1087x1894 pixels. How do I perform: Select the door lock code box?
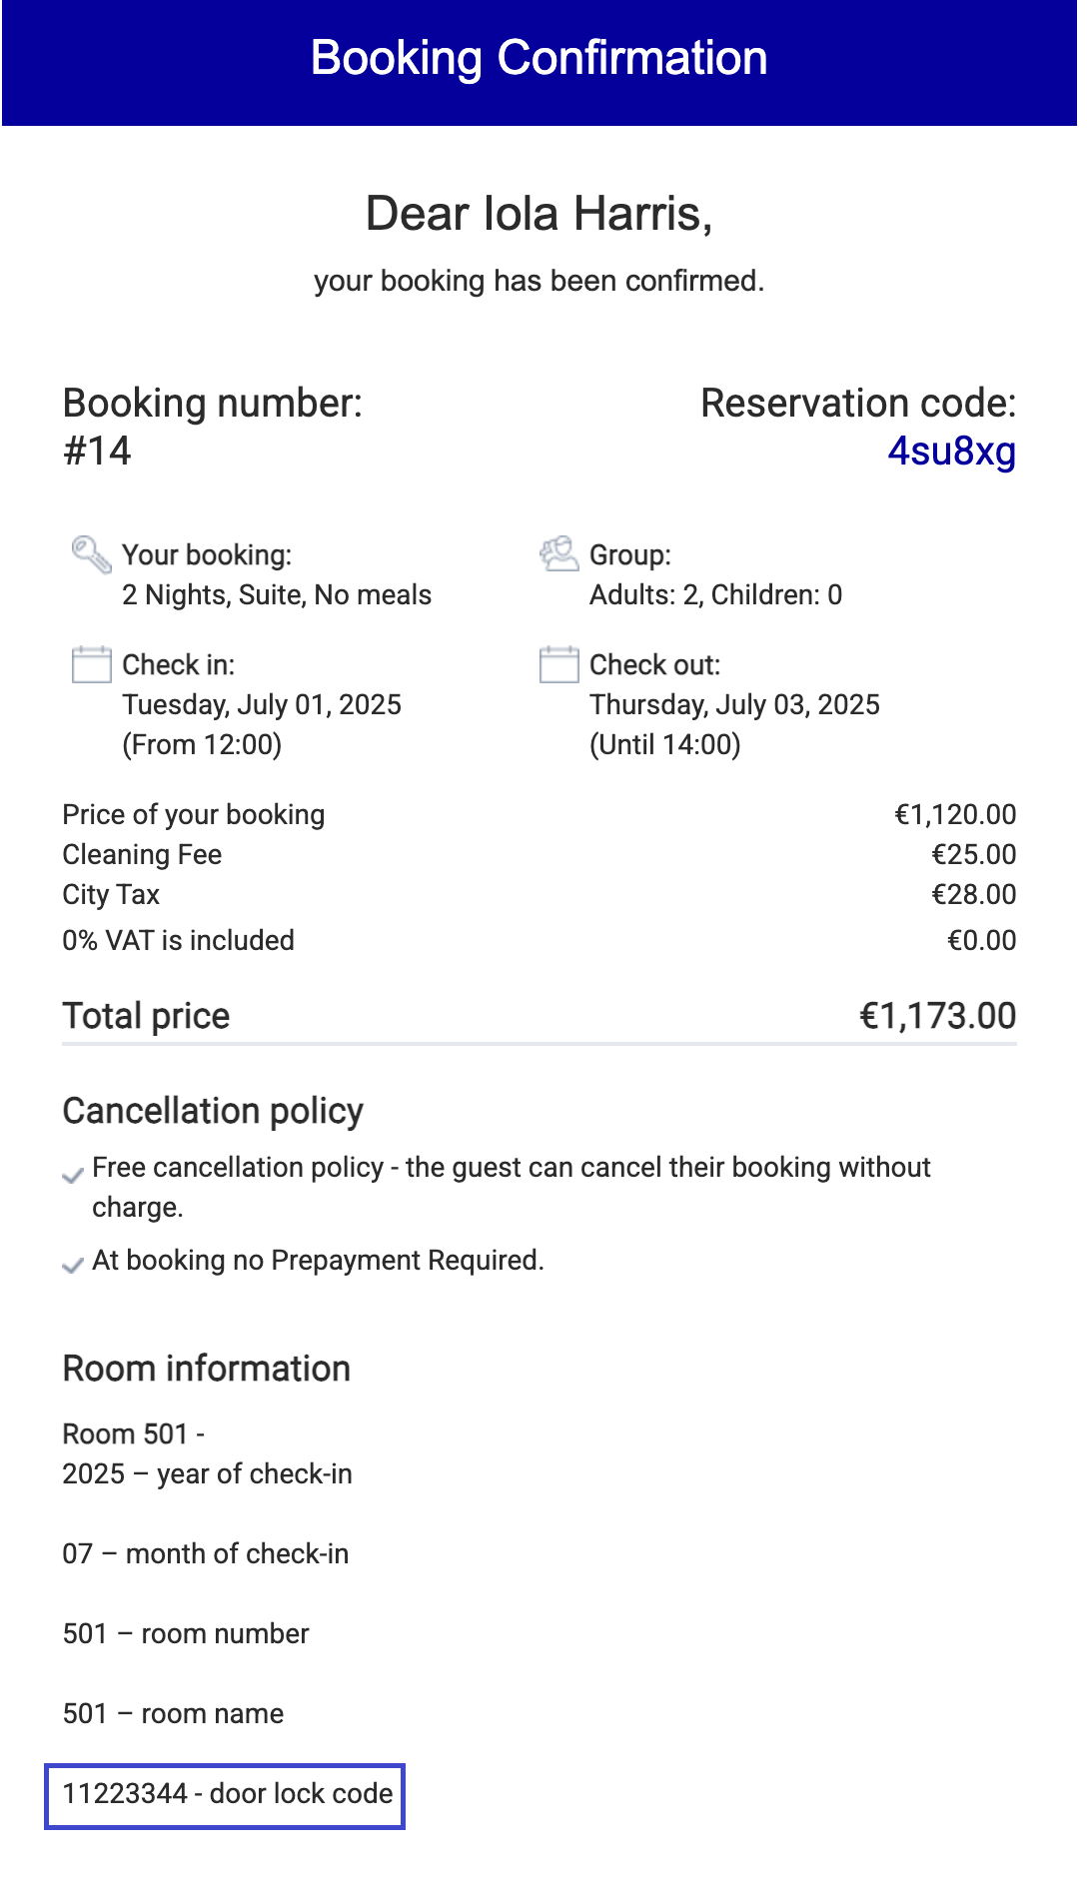point(225,1796)
